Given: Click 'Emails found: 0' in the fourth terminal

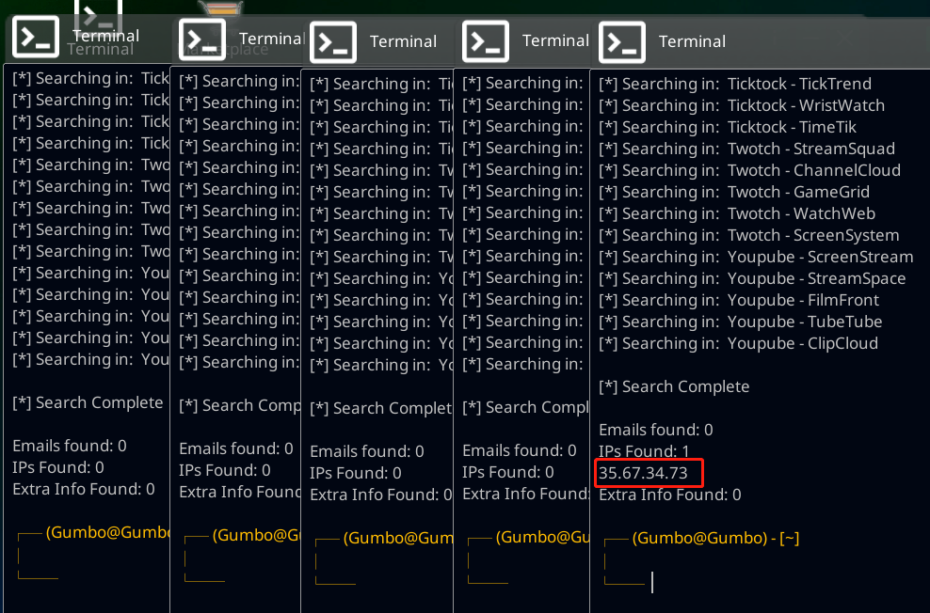Looking at the screenshot, I should (x=519, y=450).
